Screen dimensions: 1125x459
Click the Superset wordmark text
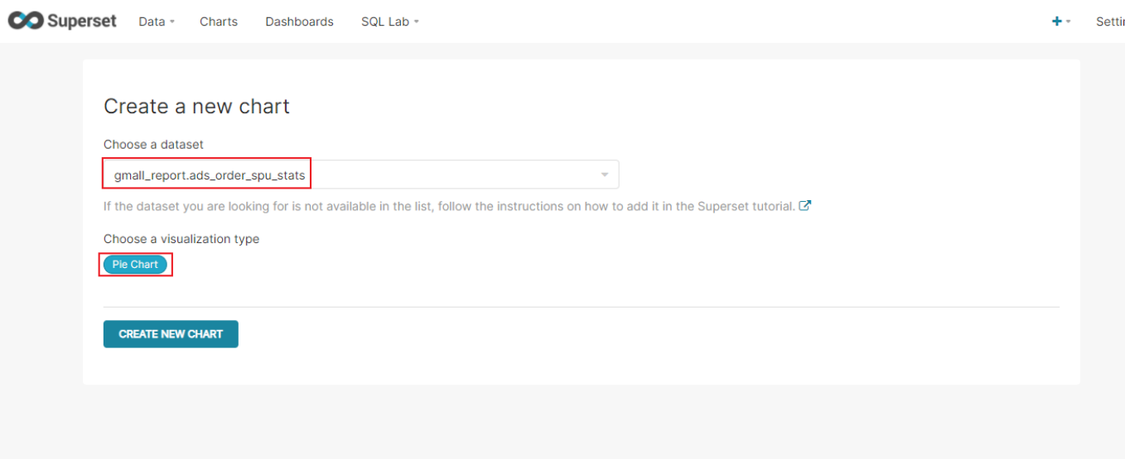(82, 21)
